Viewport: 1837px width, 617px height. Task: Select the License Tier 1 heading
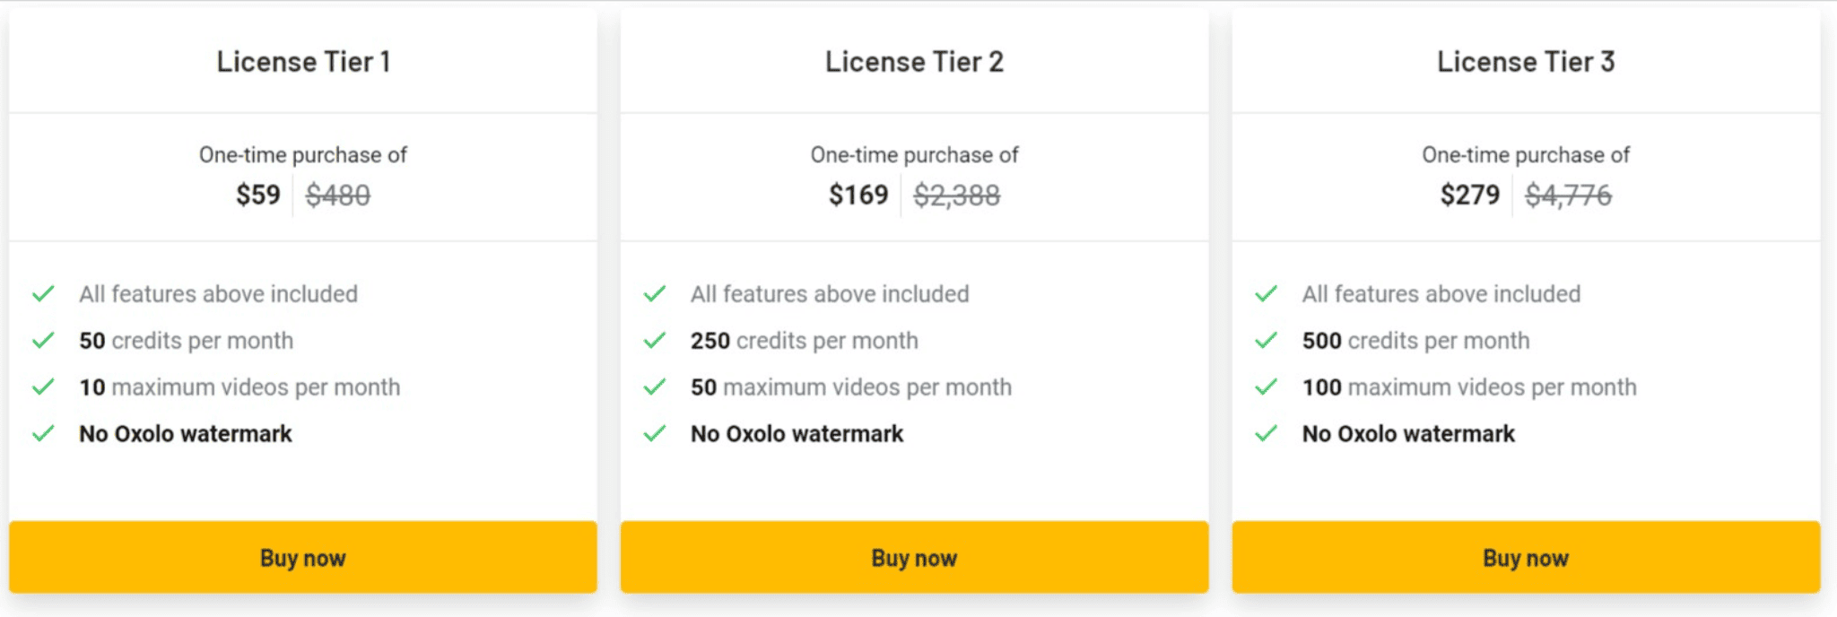(x=303, y=62)
